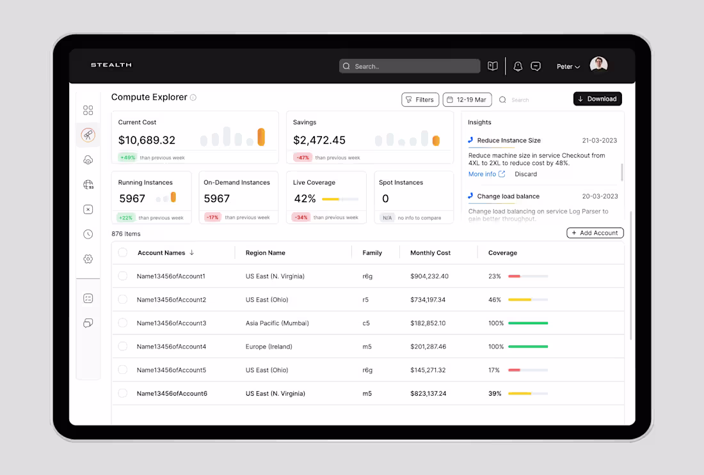Open the 12-19 Mar date picker
The width and height of the screenshot is (704, 475).
(x=467, y=99)
